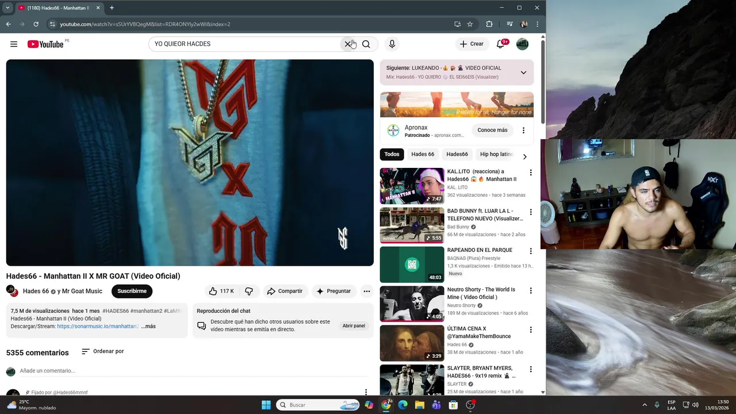Open Chrome extensions puzzle icon
736x414 pixels.
point(489,24)
